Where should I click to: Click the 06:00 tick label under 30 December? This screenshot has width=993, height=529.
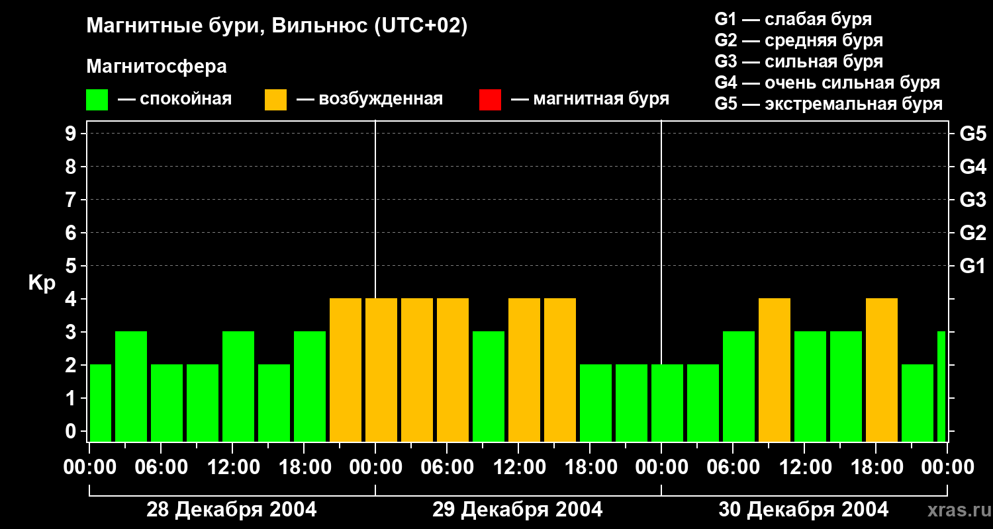(x=733, y=468)
